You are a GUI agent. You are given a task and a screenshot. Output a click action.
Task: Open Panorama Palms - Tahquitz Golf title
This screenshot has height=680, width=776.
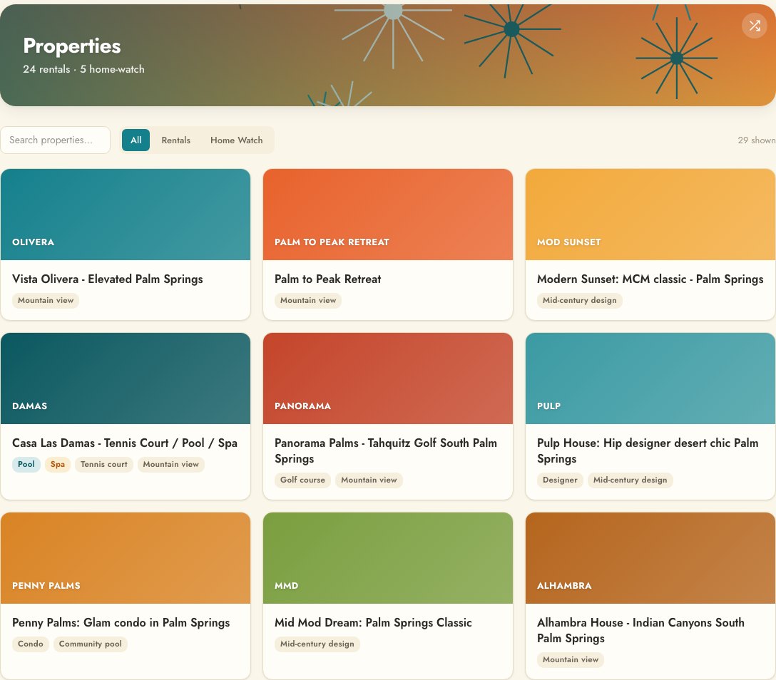click(x=386, y=450)
